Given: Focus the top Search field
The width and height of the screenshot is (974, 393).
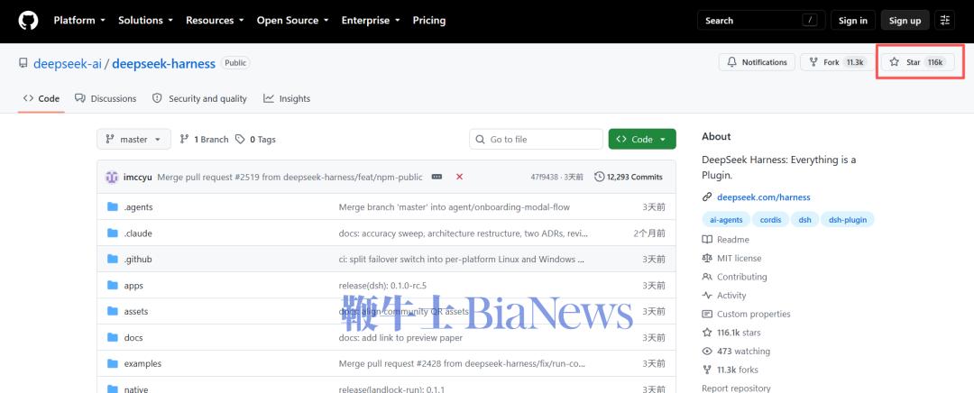Looking at the screenshot, I should [x=761, y=21].
